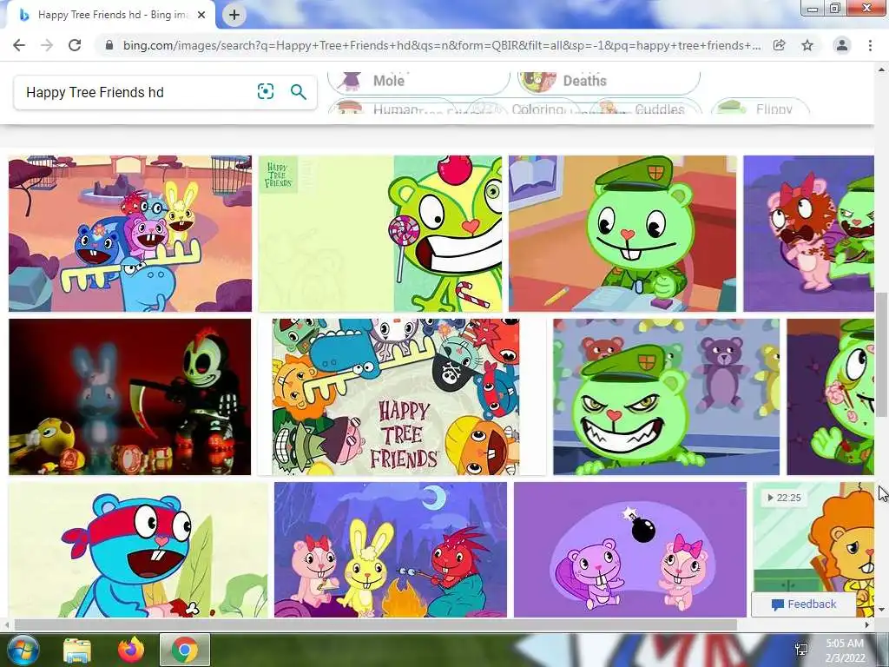
Task: Open Nutty with lollipop image
Action: [380, 234]
